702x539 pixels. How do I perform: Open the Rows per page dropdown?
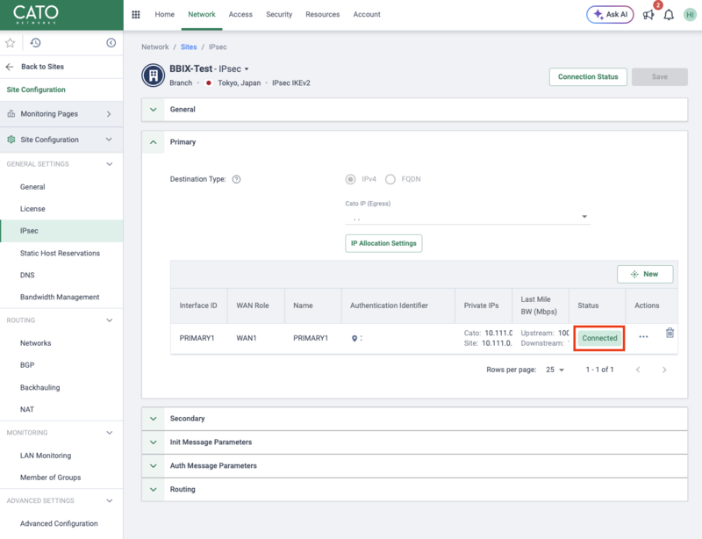(x=555, y=370)
